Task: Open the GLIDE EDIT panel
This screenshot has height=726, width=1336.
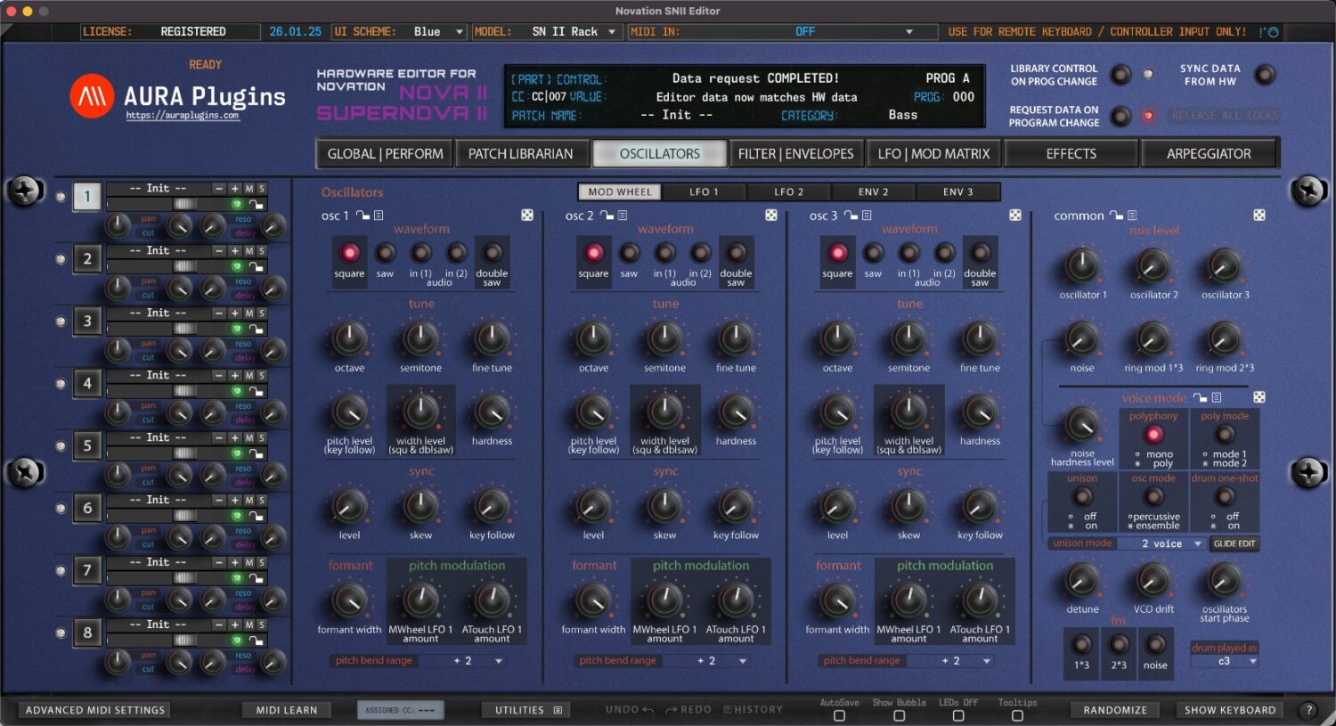Action: coord(1236,543)
